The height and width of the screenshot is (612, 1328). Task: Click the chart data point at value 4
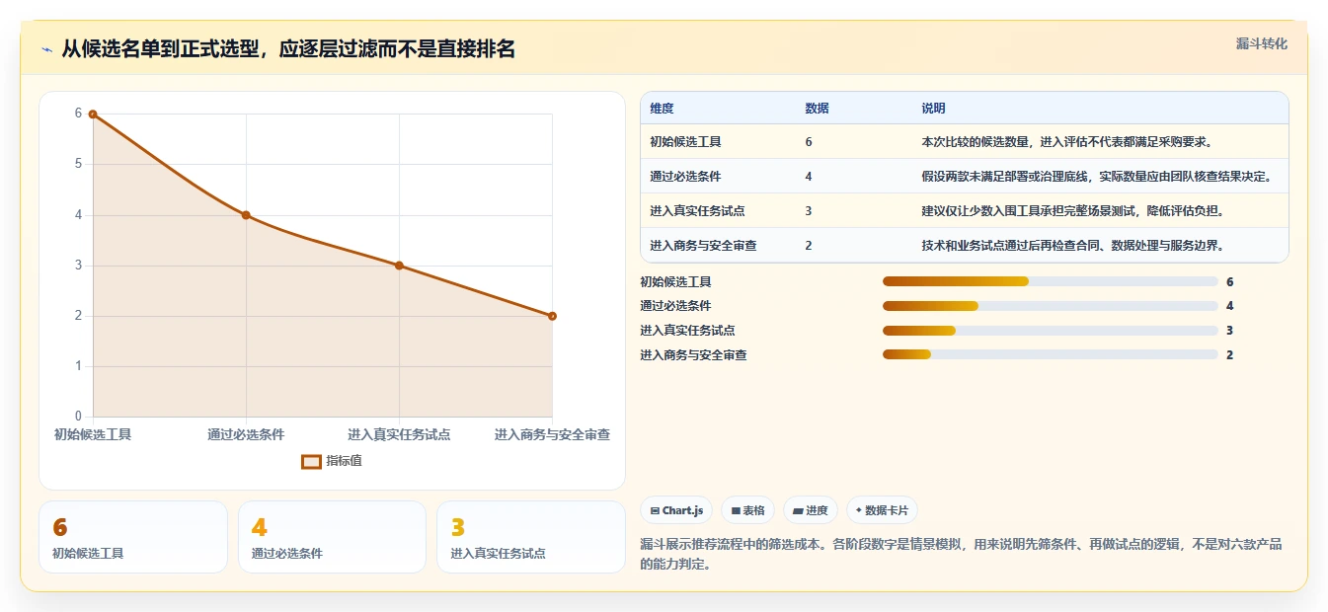coord(246,215)
